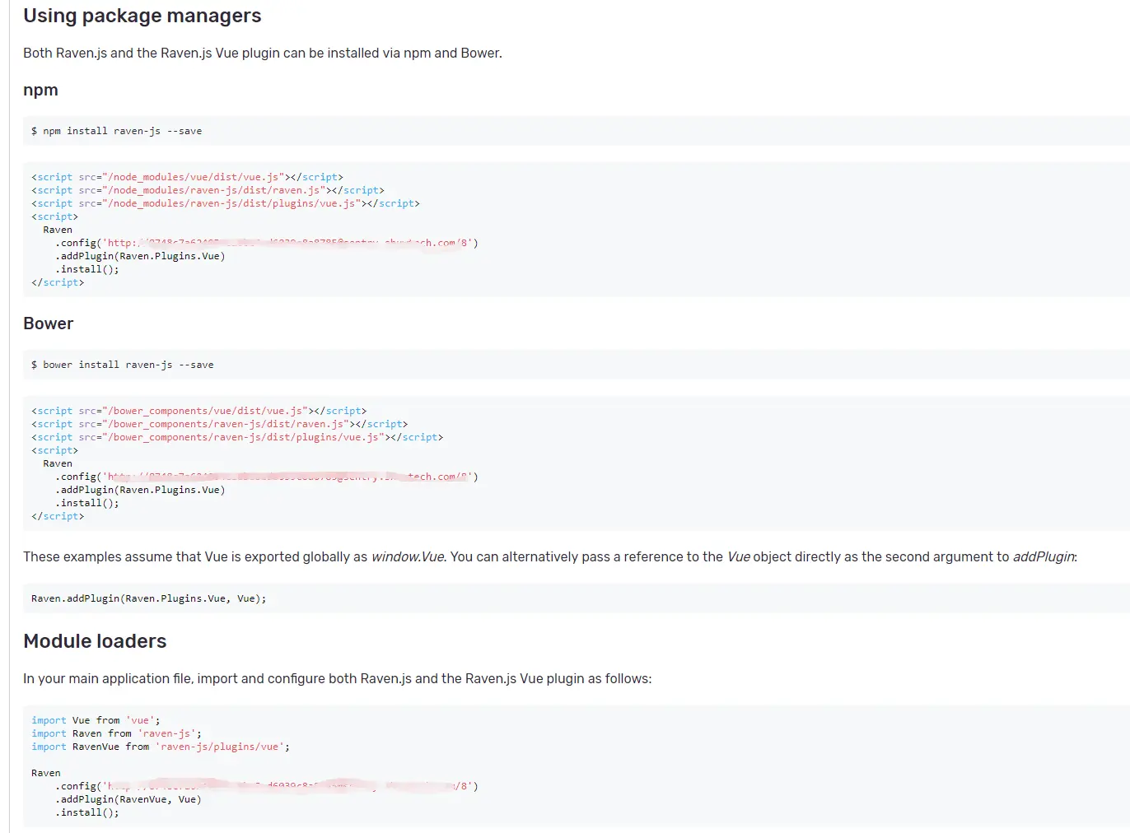Click the node_modules vue.js script line

187,177
